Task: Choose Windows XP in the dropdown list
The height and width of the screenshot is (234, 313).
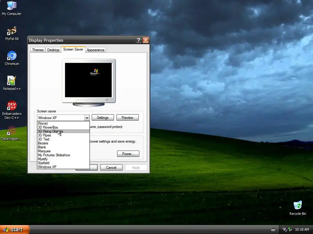Action: (63, 167)
